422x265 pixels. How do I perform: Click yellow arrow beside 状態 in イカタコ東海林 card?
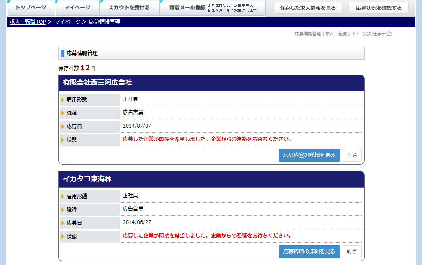(x=63, y=237)
